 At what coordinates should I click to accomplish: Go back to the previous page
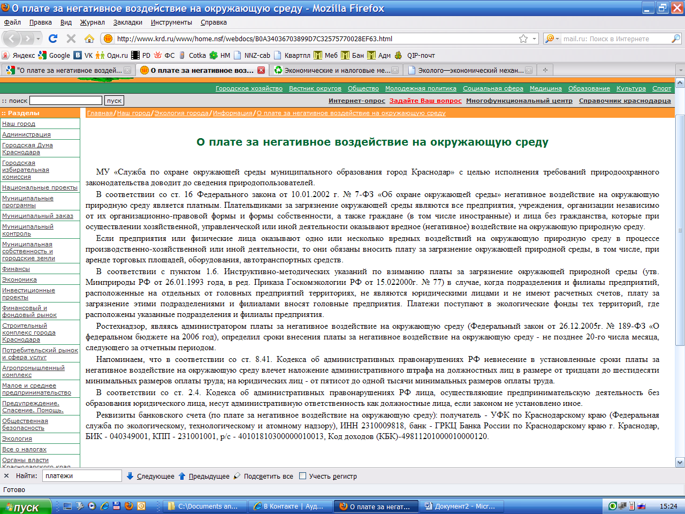pos(12,39)
